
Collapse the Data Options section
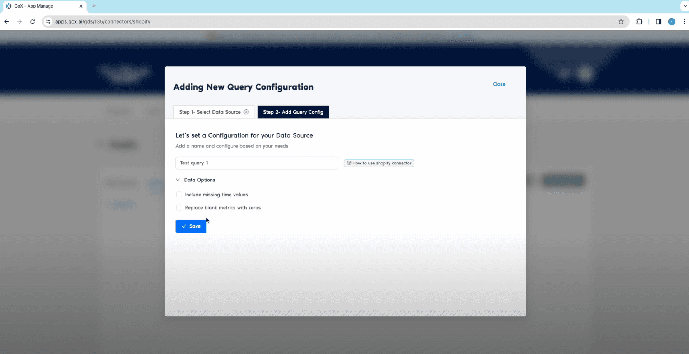[x=178, y=180]
